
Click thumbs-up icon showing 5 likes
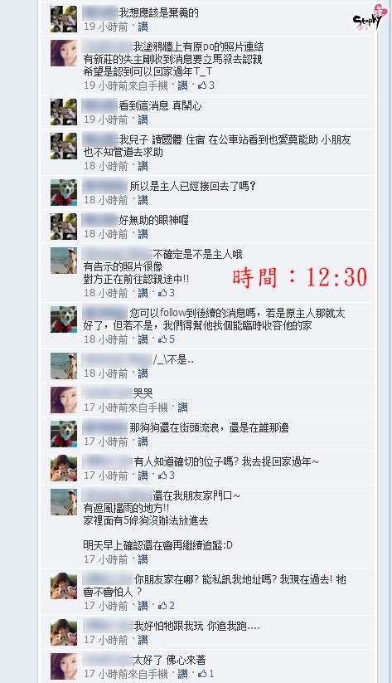coord(162,339)
